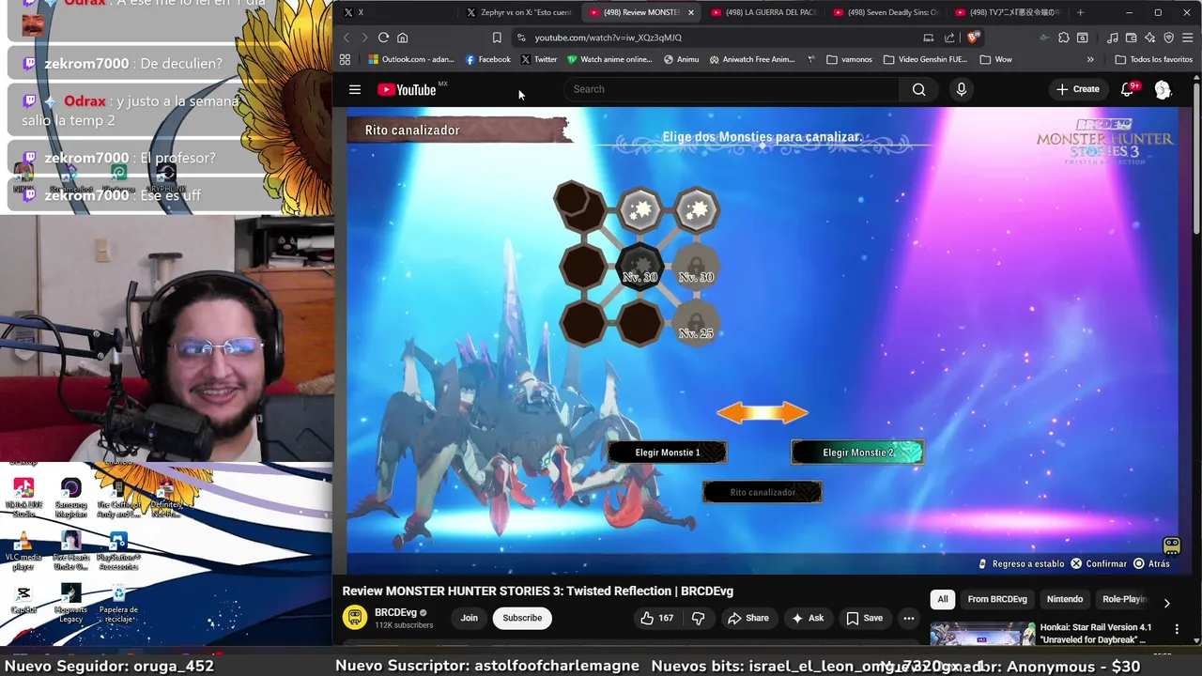
Task: Open YouTube notifications bell
Action: tap(1127, 89)
